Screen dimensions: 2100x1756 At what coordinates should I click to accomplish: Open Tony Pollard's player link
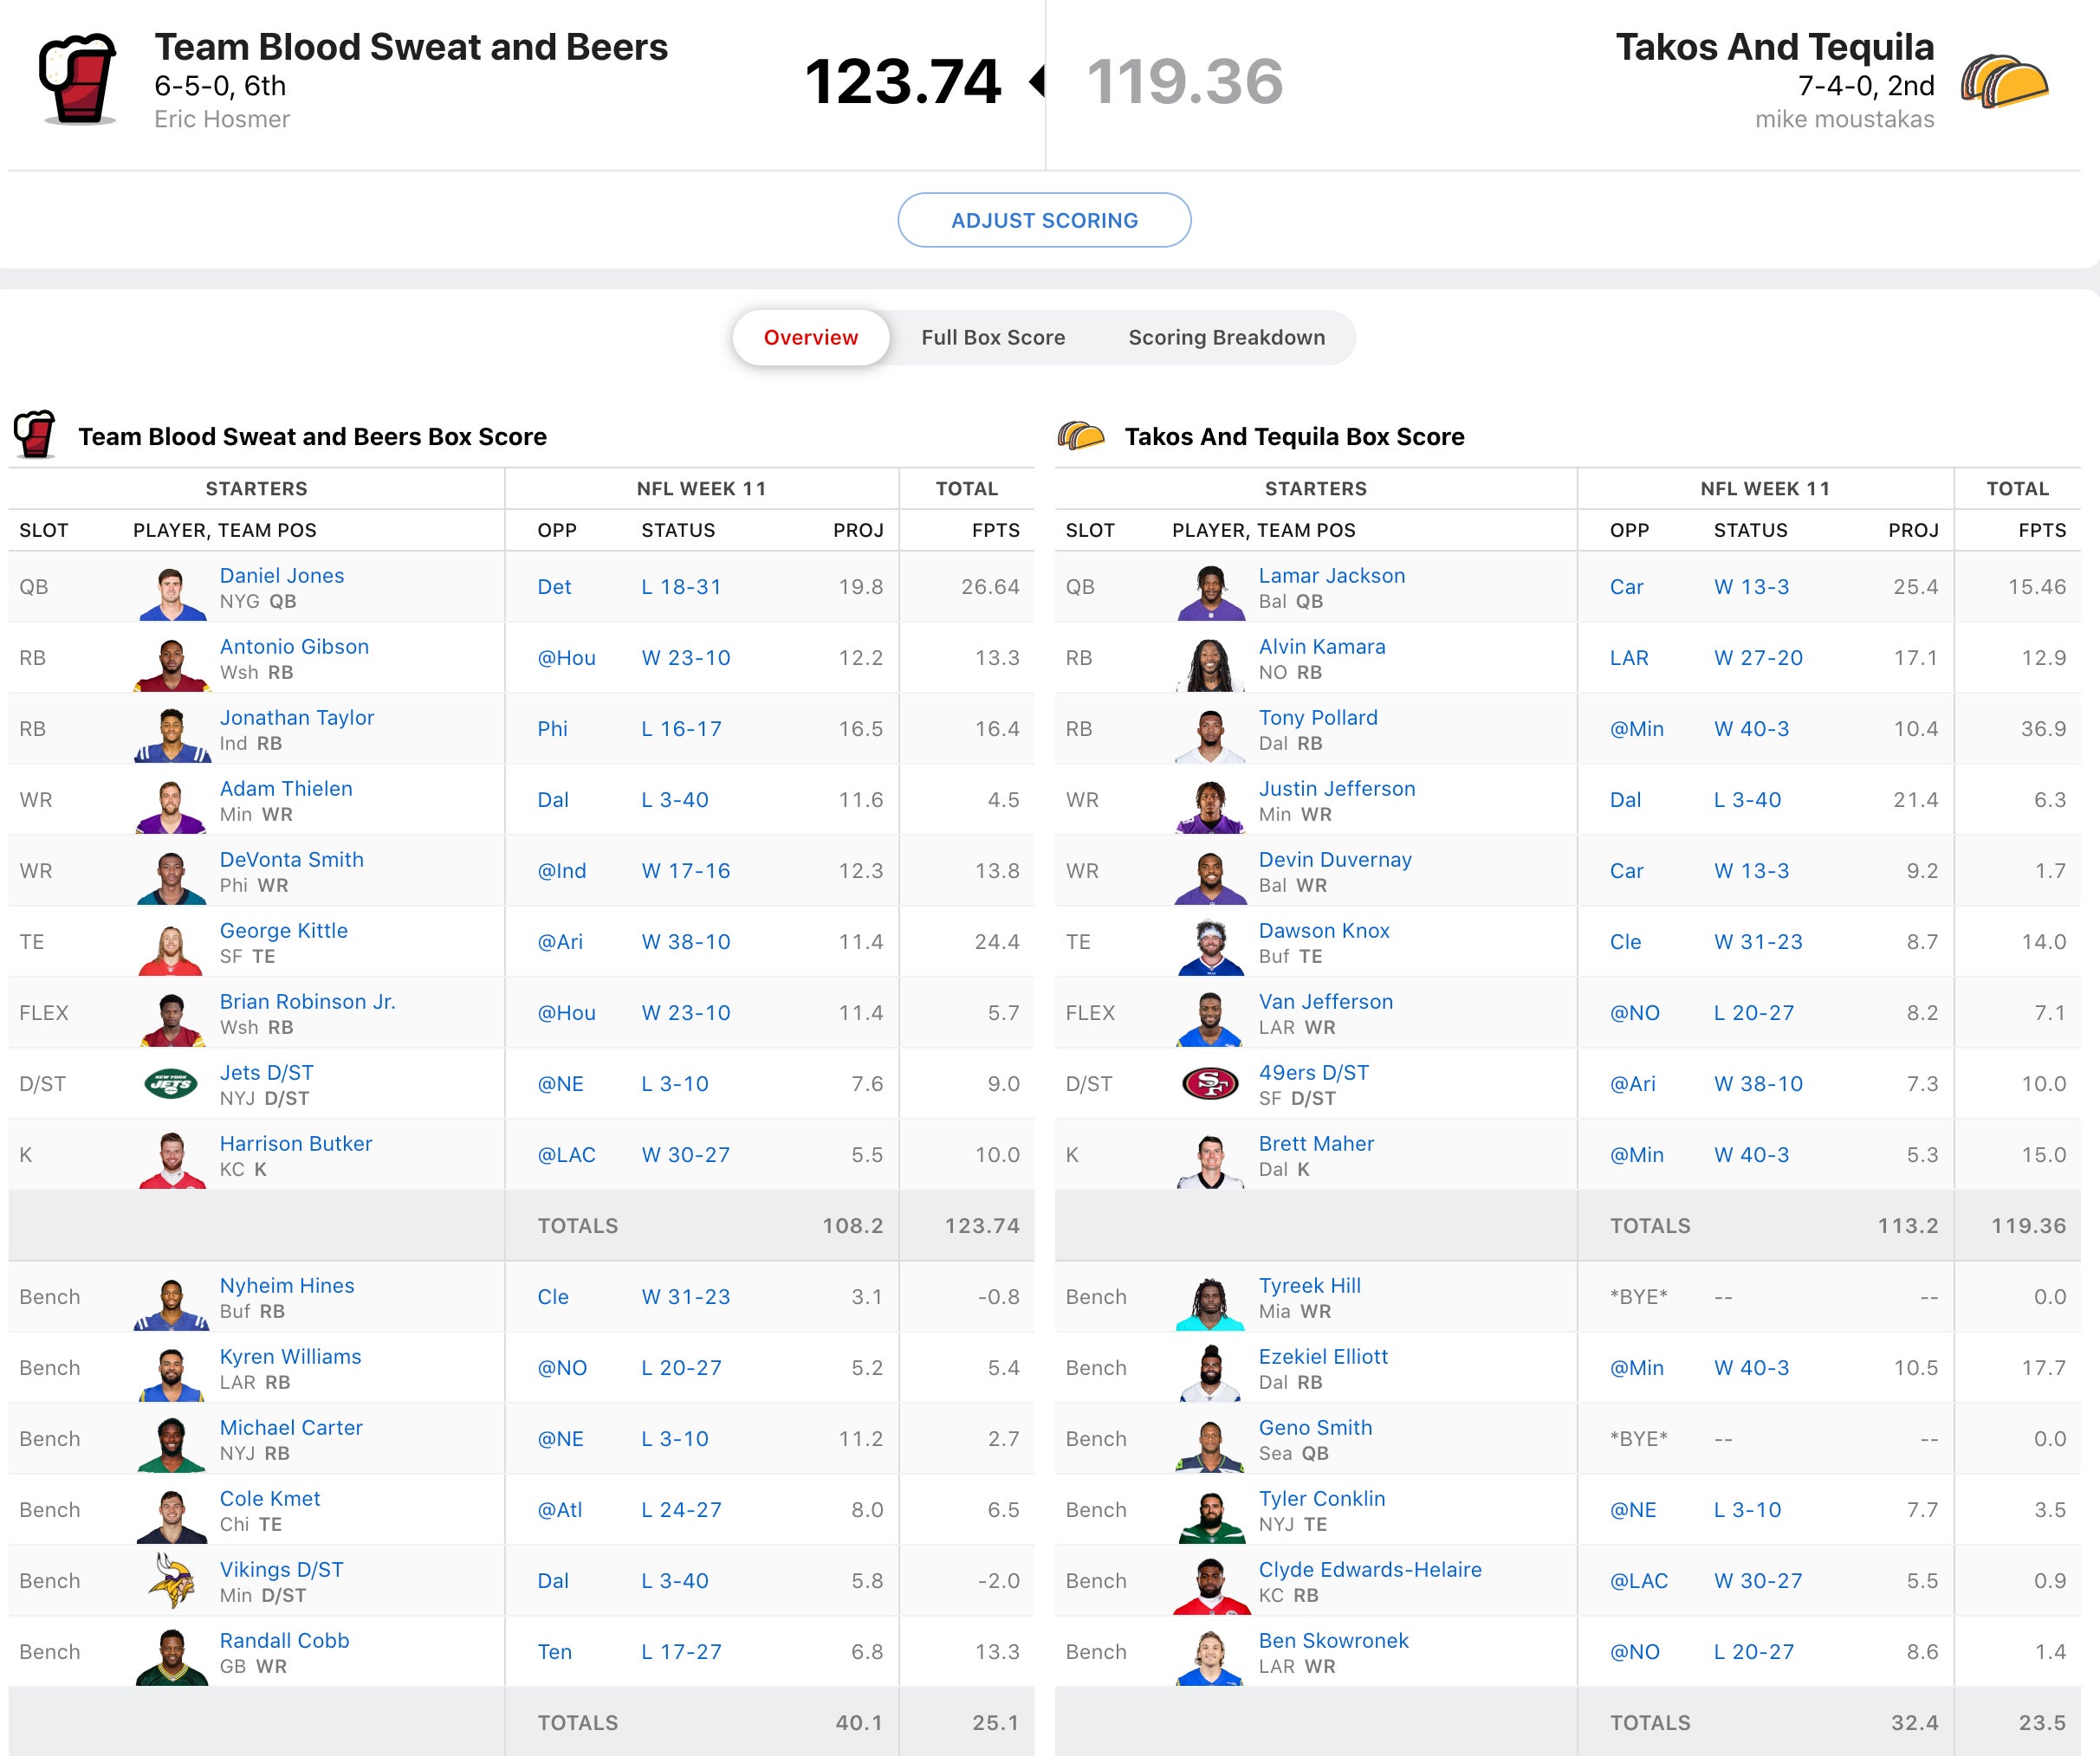coord(1317,718)
